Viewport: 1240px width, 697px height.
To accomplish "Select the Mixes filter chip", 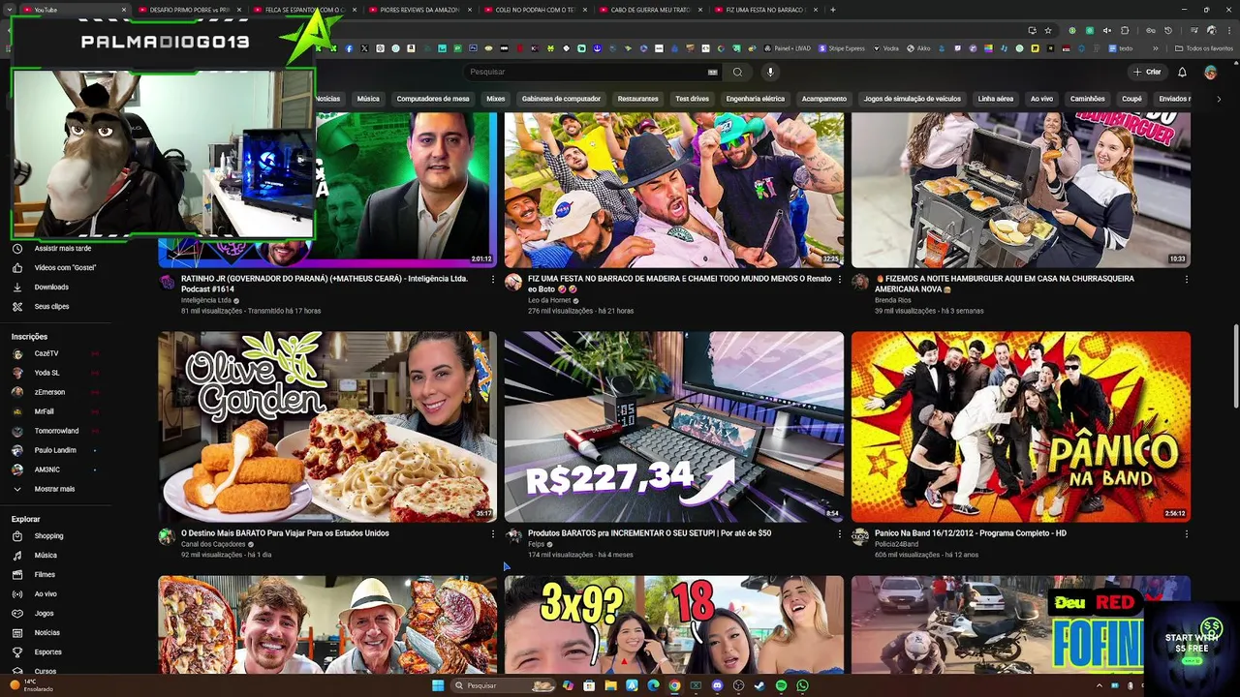I will [495, 99].
